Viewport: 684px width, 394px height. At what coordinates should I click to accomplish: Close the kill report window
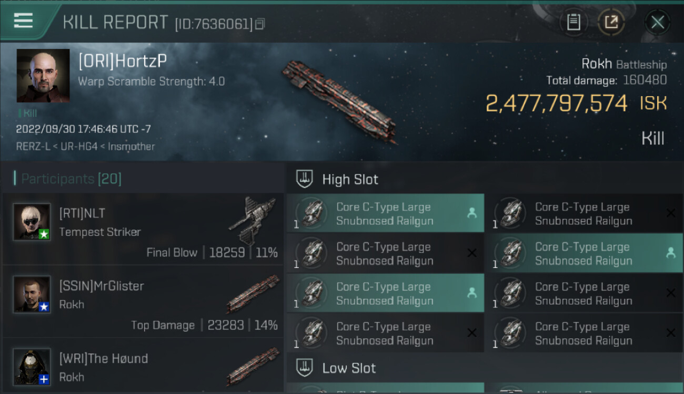click(x=657, y=22)
